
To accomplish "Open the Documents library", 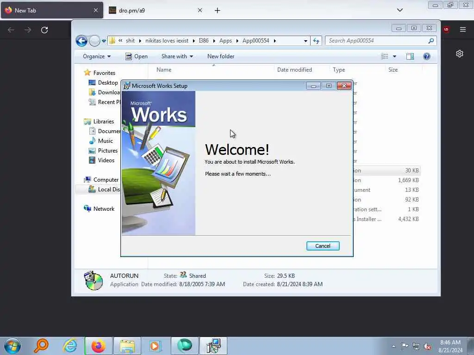I will [105, 131].
